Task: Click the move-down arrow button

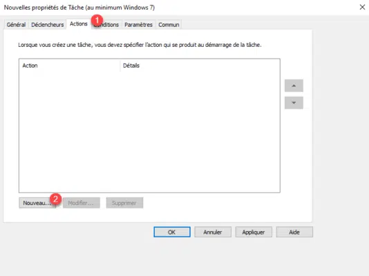Action: pos(294,103)
